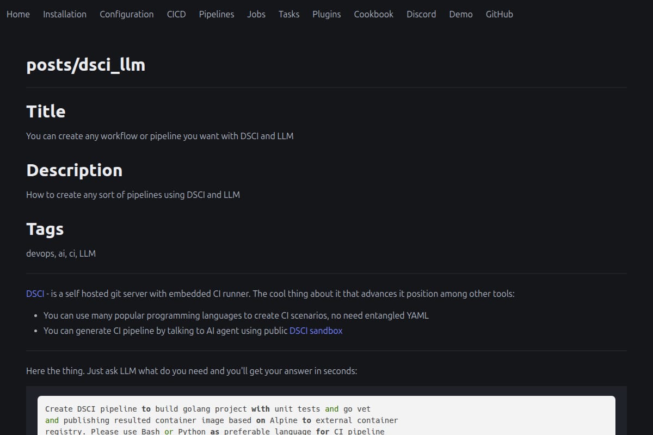Click bullet about talking to AI agent
This screenshot has height=435, width=653.
[x=193, y=331]
